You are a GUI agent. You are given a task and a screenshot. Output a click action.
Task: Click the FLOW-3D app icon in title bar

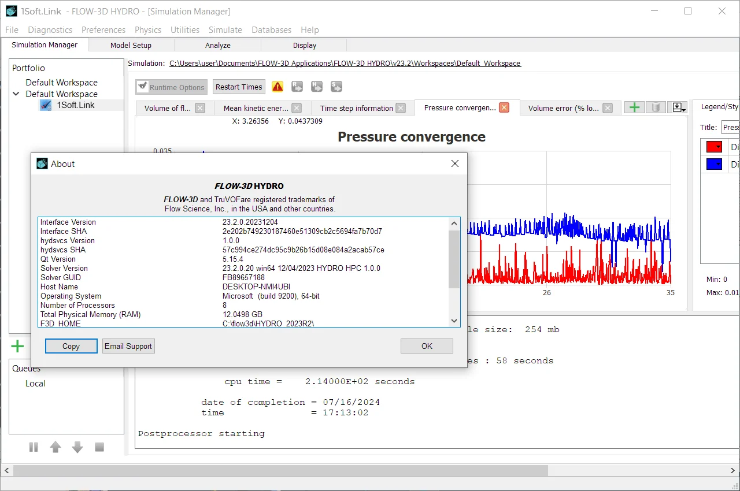[12, 11]
